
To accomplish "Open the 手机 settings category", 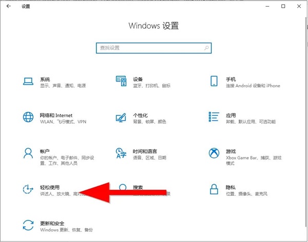I will [230, 79].
